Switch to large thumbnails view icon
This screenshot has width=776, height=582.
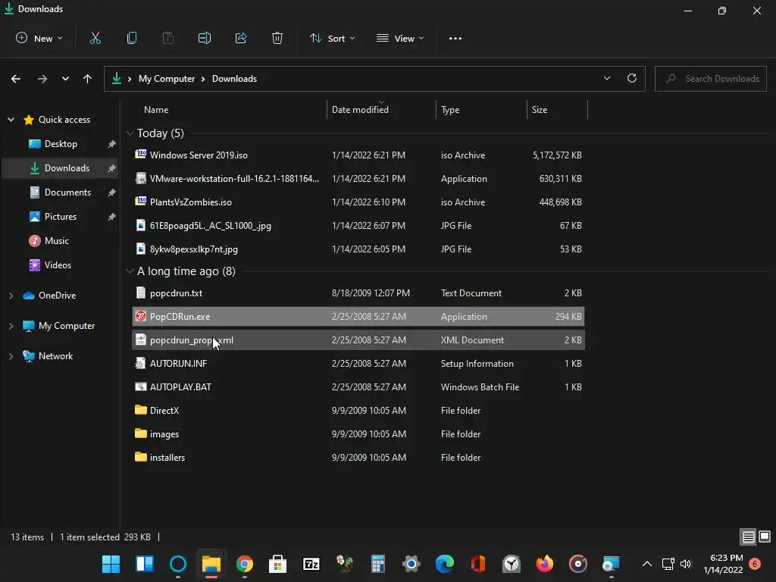point(765,537)
